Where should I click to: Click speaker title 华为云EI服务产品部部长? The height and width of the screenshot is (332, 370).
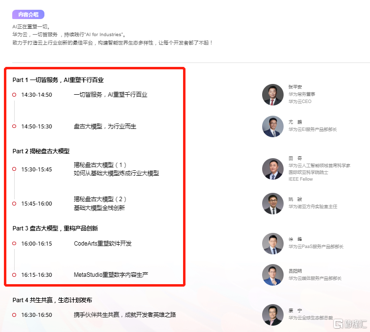click(313, 129)
